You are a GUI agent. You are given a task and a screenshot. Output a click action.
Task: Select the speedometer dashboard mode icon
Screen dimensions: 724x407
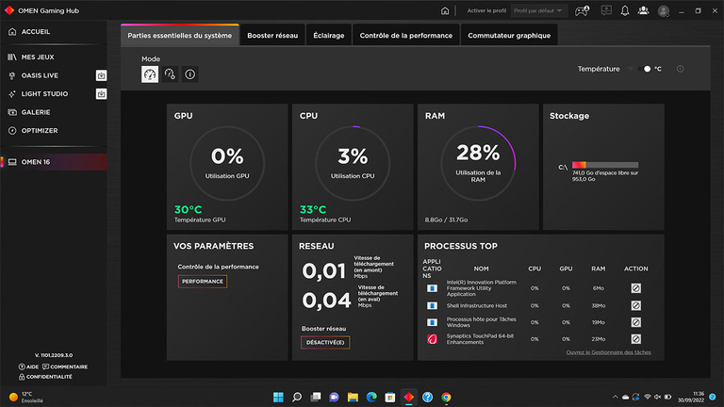pos(150,74)
